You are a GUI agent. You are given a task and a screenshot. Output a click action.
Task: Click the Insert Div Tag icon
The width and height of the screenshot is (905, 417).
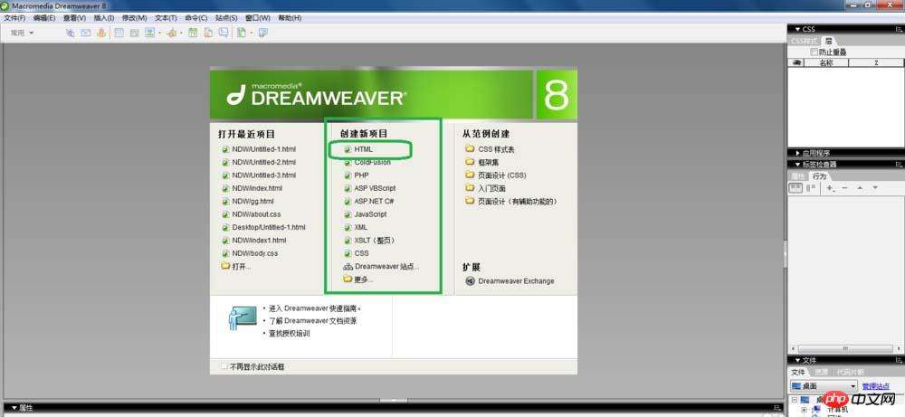(135, 33)
